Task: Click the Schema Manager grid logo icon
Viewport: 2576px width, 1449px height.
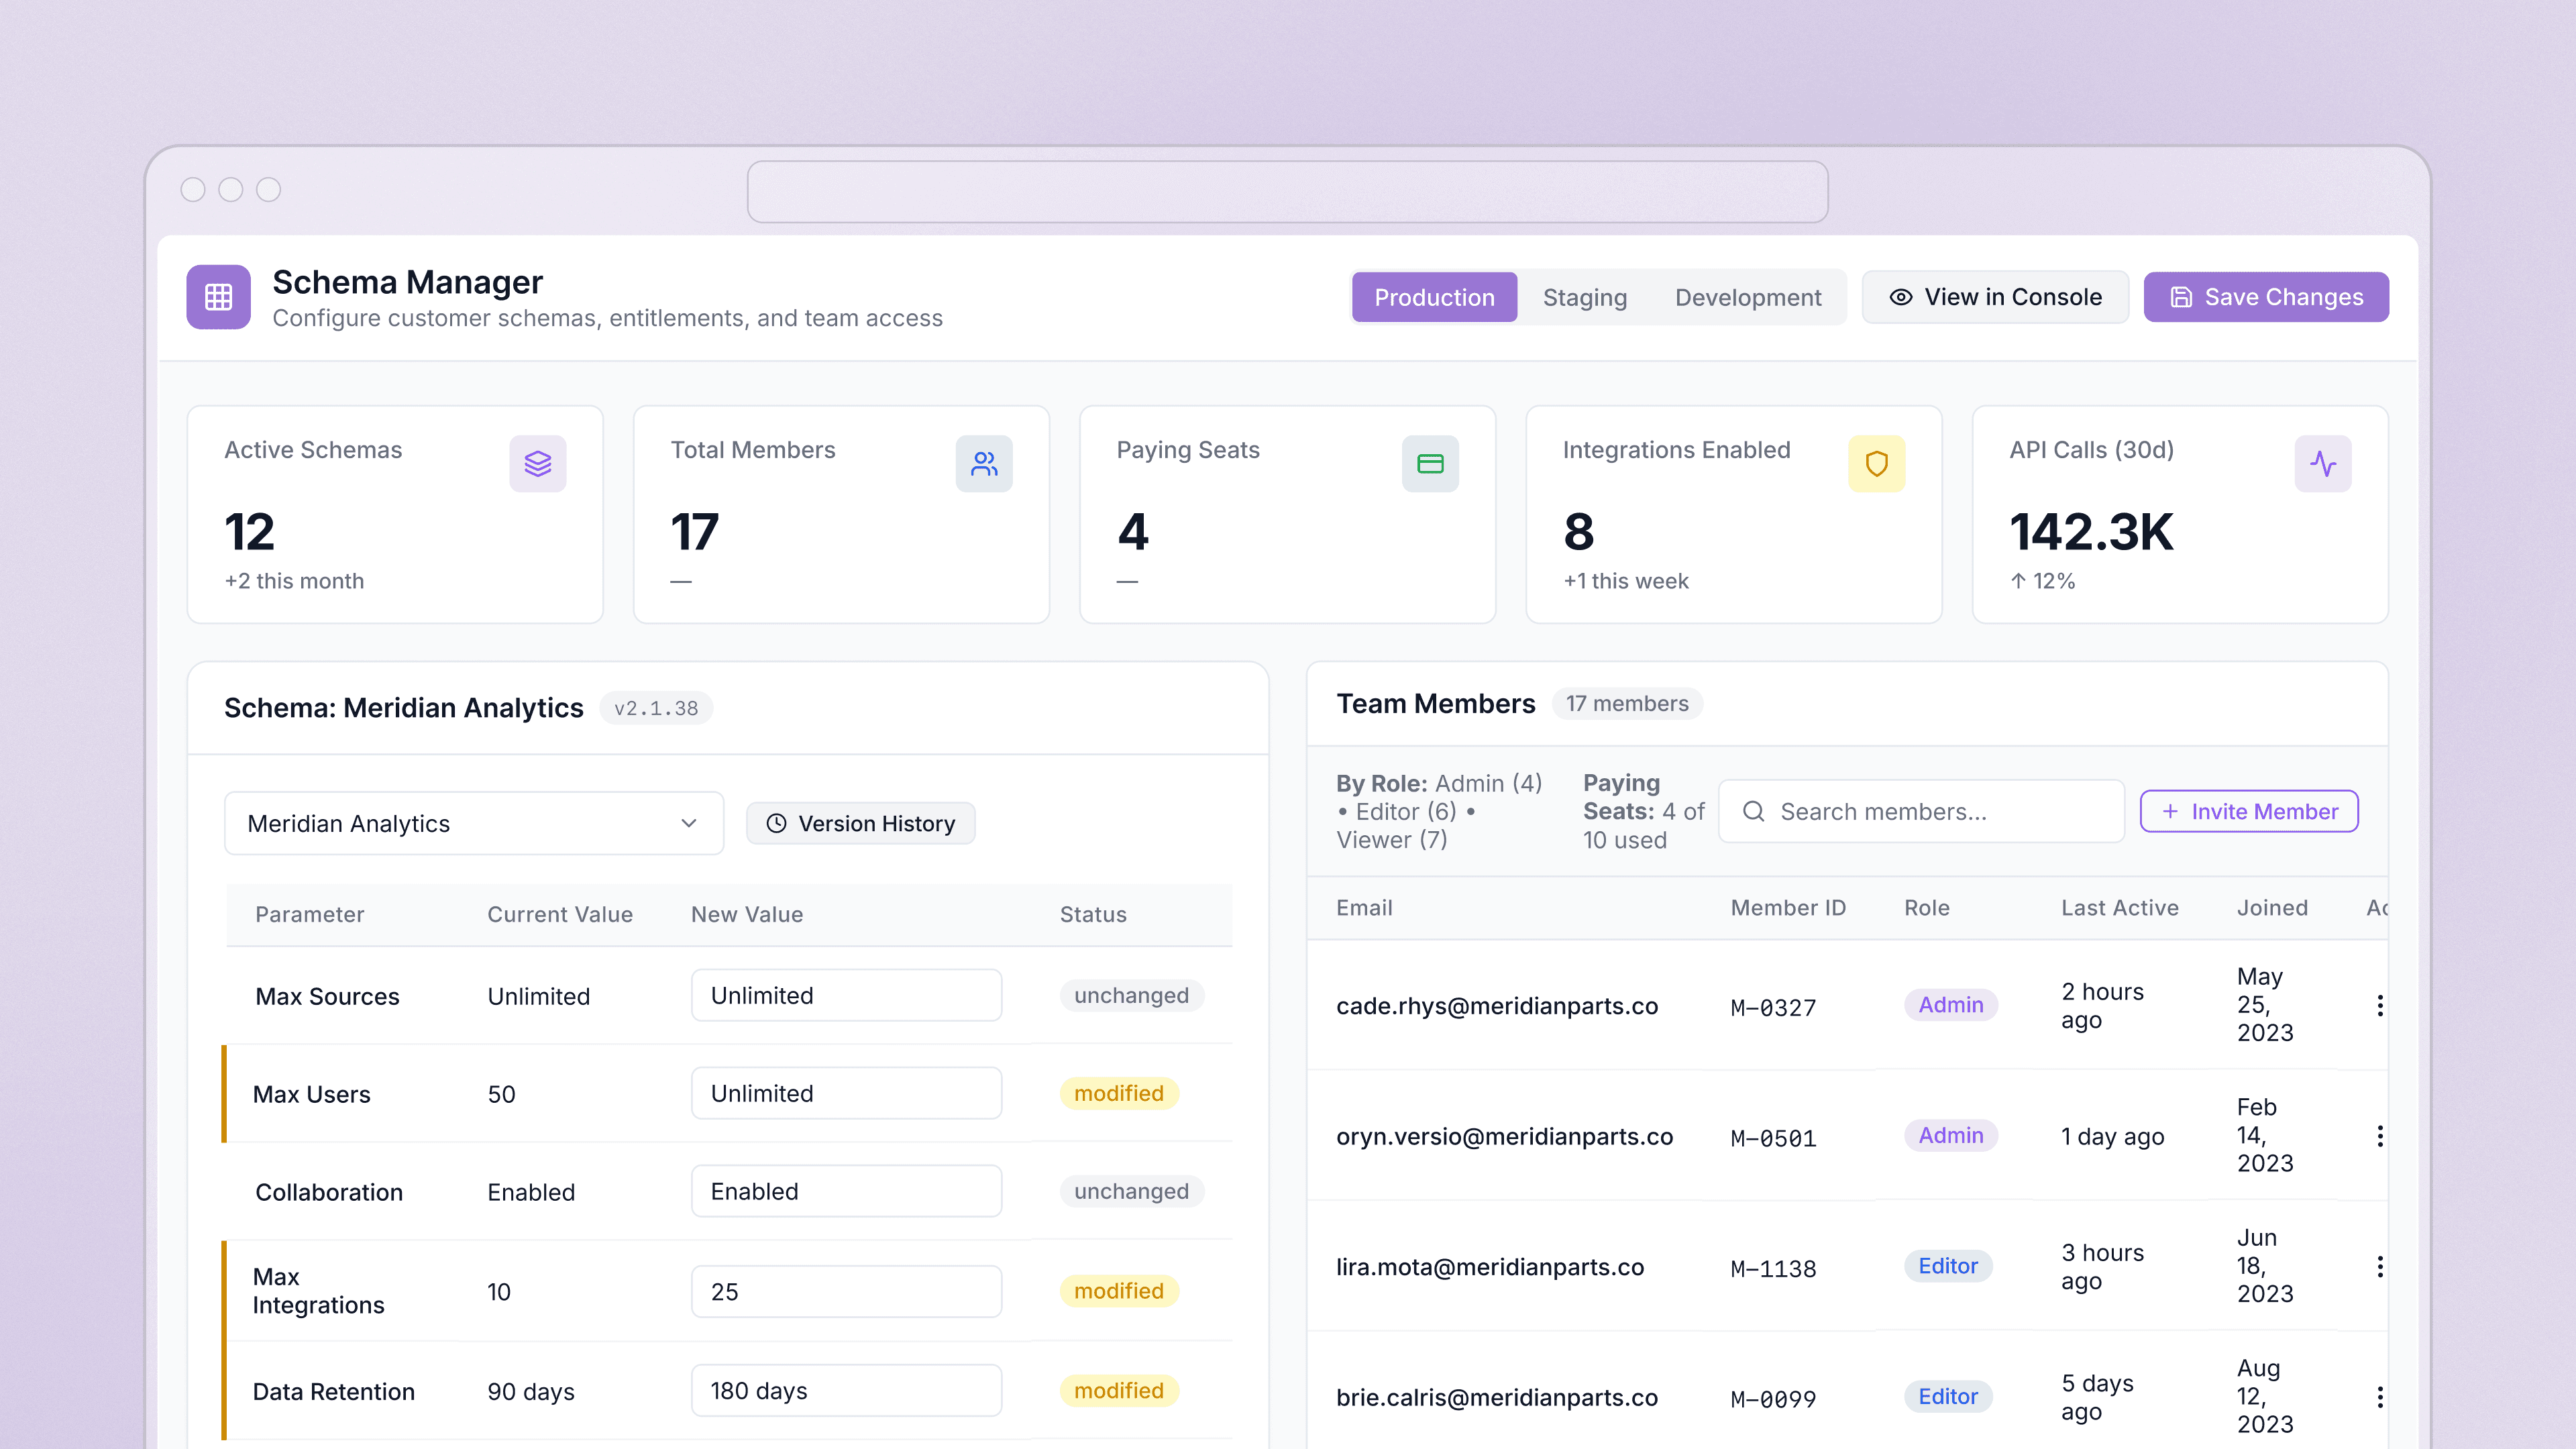Action: click(x=218, y=297)
